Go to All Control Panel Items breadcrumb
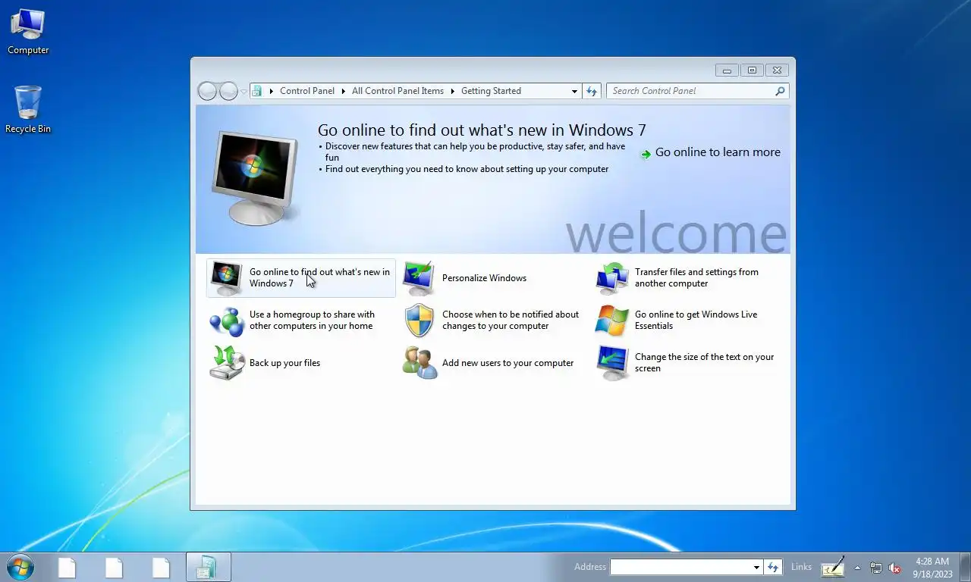 [x=398, y=91]
